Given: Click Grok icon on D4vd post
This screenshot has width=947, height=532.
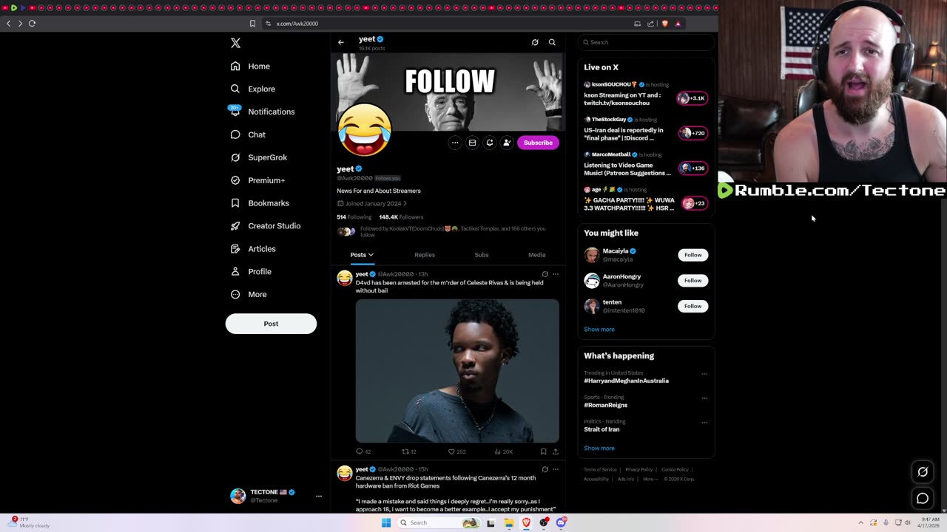Looking at the screenshot, I should tap(545, 274).
